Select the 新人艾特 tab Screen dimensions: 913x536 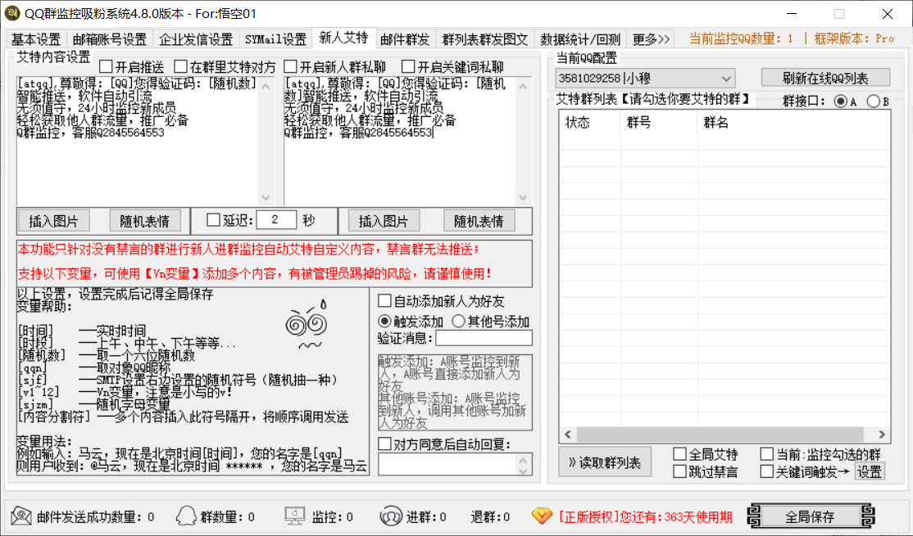pyautogui.click(x=343, y=38)
